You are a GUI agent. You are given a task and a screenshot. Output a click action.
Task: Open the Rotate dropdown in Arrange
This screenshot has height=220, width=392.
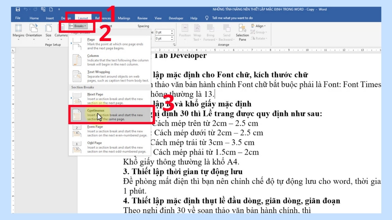pos(259,38)
